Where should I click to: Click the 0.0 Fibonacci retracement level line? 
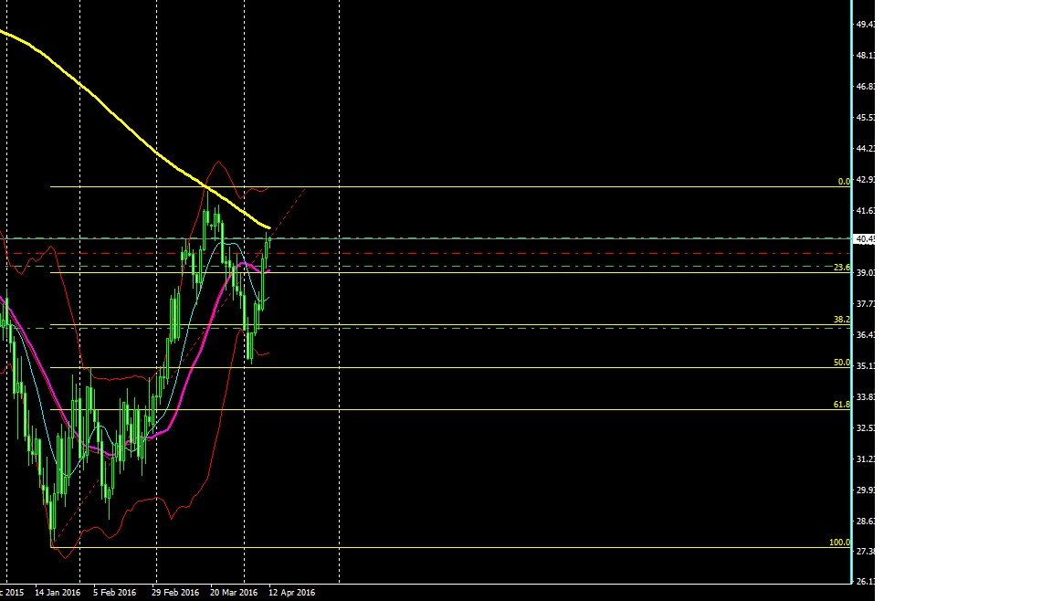(x=457, y=186)
